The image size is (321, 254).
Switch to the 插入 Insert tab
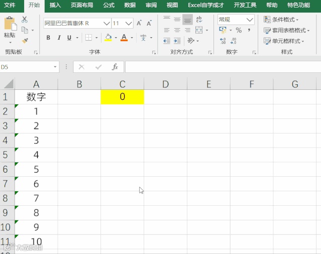[55, 5]
